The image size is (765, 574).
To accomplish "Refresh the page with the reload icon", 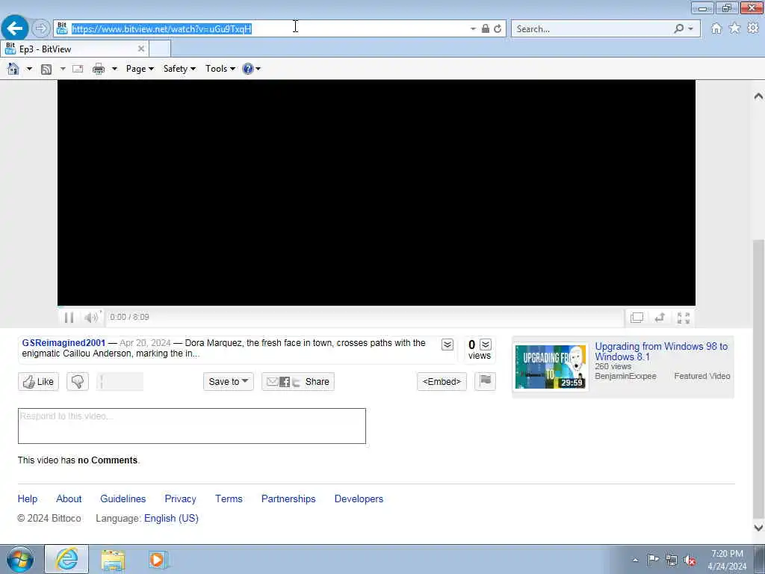I will point(498,29).
